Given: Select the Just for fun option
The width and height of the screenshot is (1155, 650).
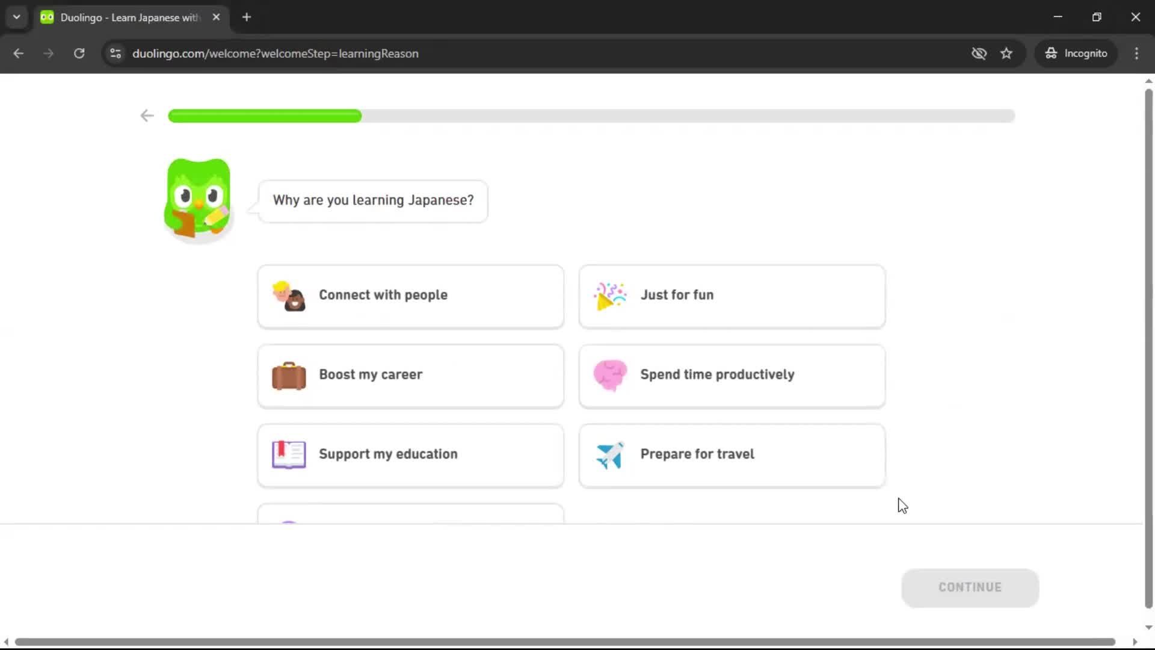Looking at the screenshot, I should tap(731, 296).
